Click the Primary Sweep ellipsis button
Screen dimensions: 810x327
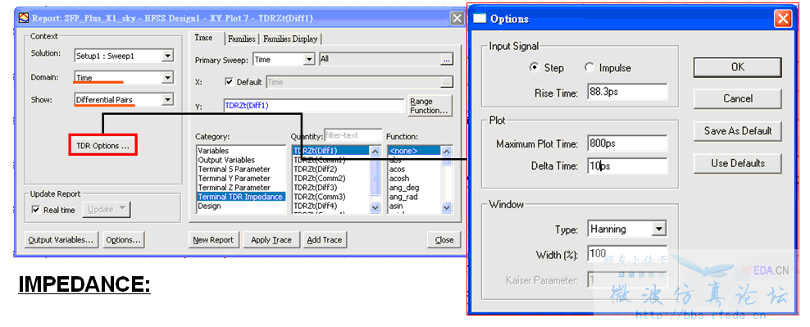click(446, 59)
